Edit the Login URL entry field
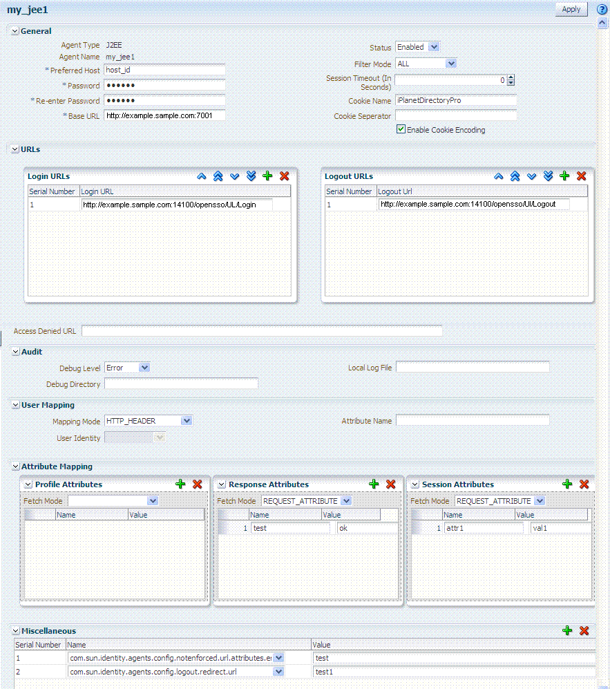610x689 pixels. tap(177, 205)
